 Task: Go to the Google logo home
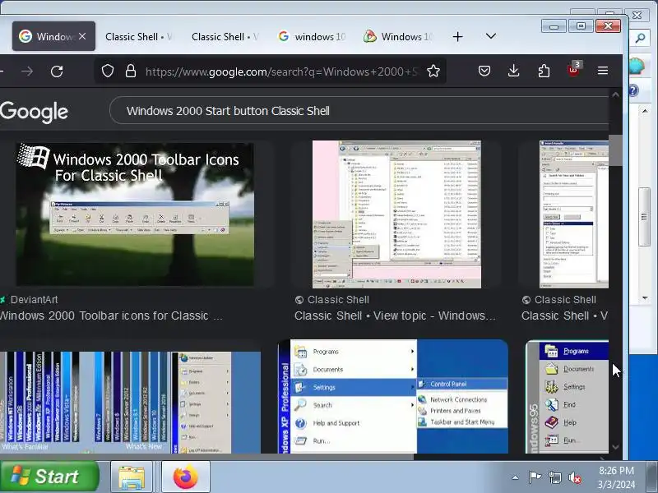34,112
